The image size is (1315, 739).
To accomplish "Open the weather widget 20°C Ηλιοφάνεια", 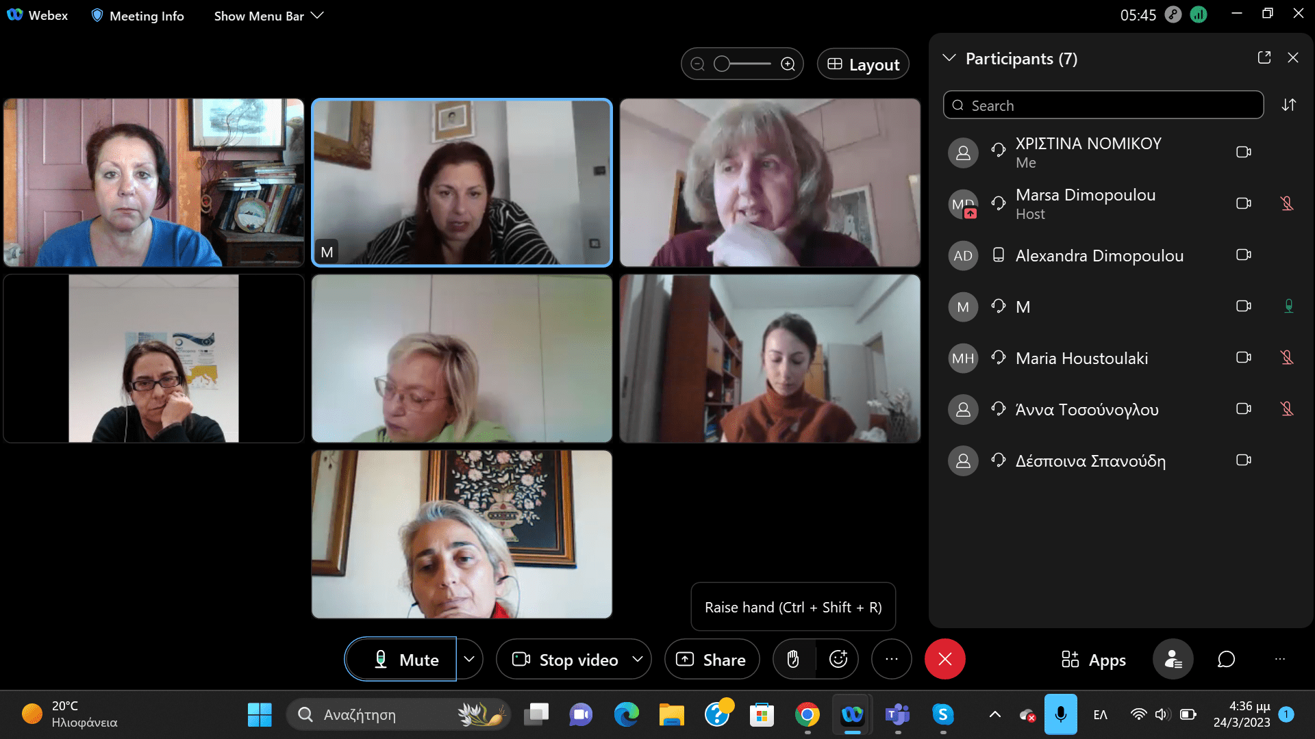I will [70, 714].
